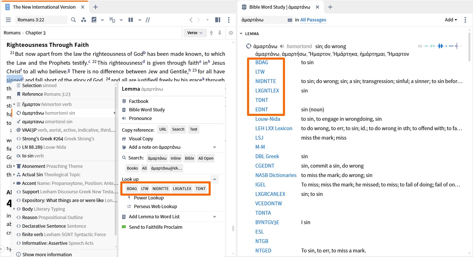Choose Visual Copy option

(x=141, y=139)
